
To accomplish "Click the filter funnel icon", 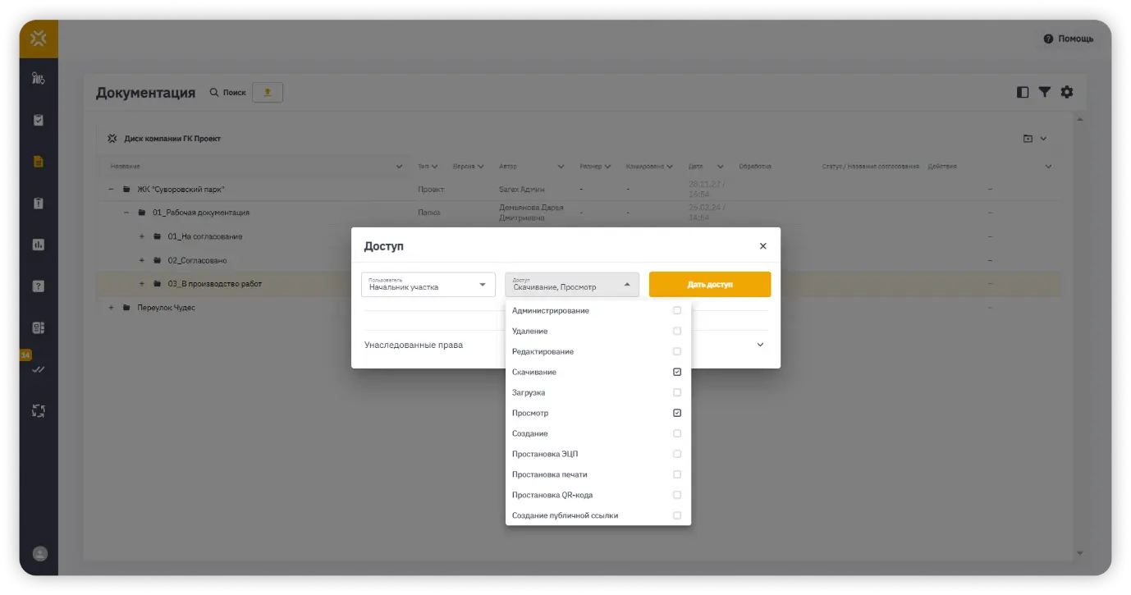I will point(1044,92).
